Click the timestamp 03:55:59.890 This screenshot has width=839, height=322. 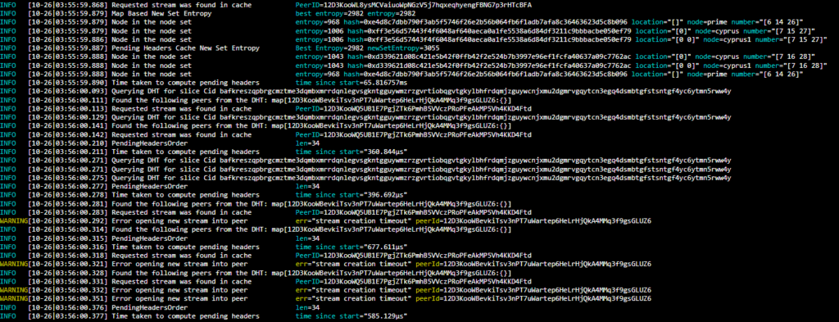pyautogui.click(x=67, y=83)
